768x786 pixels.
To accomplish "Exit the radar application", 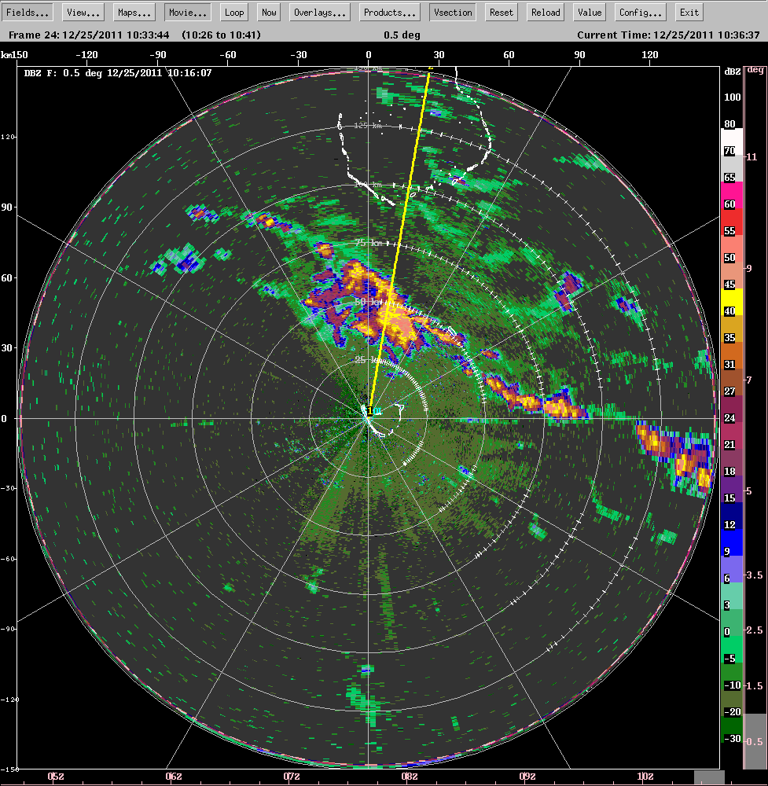I will (689, 12).
